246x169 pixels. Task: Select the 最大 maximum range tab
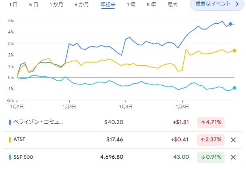[172, 4]
